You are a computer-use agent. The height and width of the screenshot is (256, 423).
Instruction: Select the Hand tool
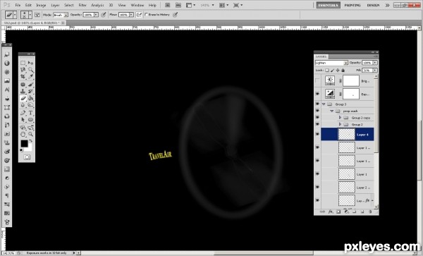pos(23,134)
